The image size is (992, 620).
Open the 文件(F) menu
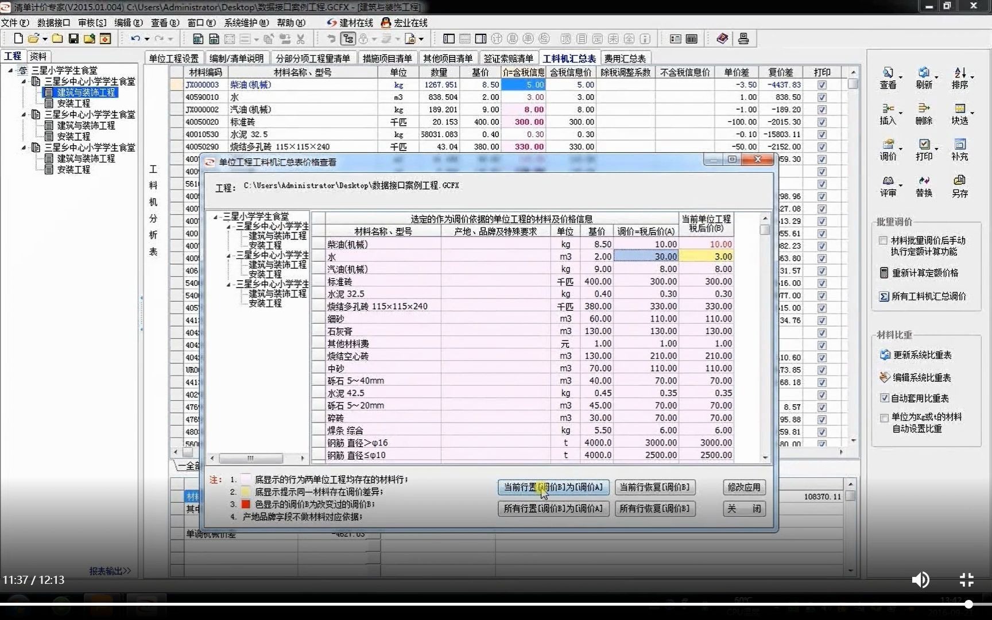coord(15,23)
